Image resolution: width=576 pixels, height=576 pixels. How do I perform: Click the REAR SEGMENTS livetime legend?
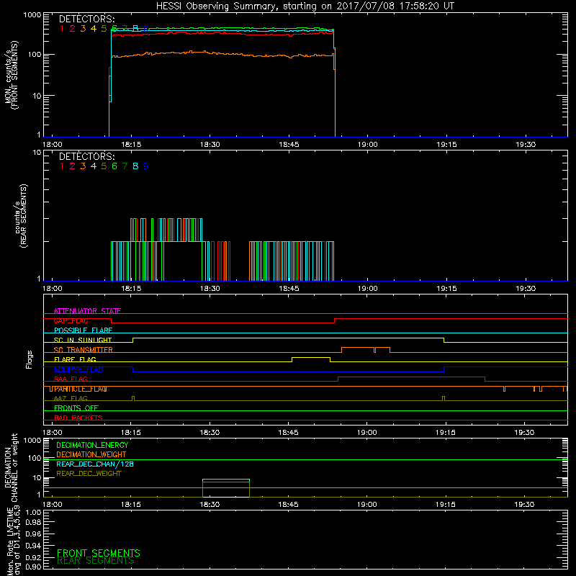pos(96,561)
